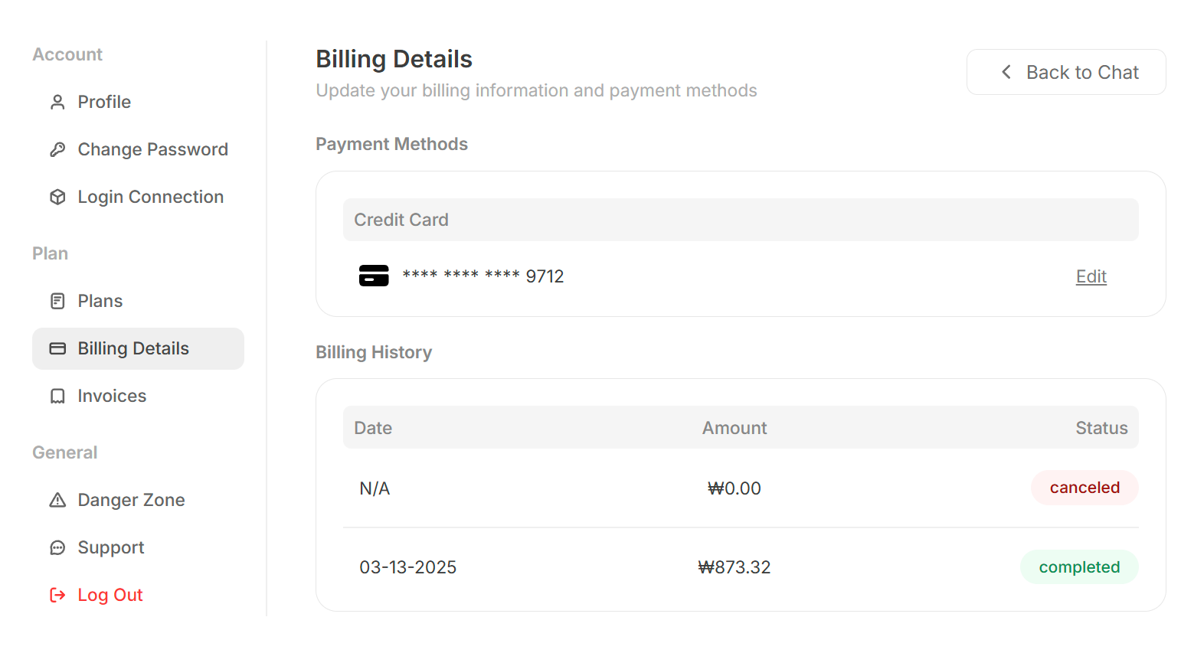
Task: Click the Log Out label
Action: (110, 595)
